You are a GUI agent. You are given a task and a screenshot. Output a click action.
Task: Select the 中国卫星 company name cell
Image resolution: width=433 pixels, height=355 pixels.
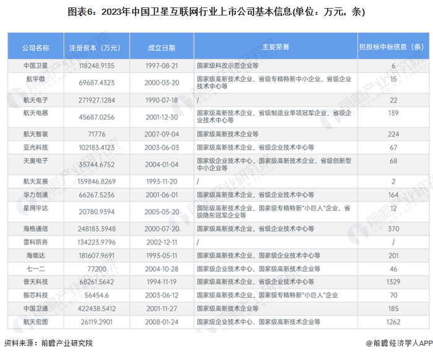point(36,66)
